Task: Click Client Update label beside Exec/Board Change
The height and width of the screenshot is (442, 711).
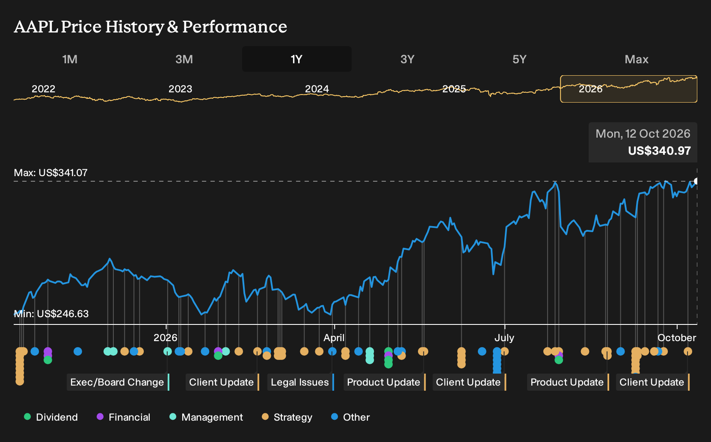Action: tap(222, 382)
